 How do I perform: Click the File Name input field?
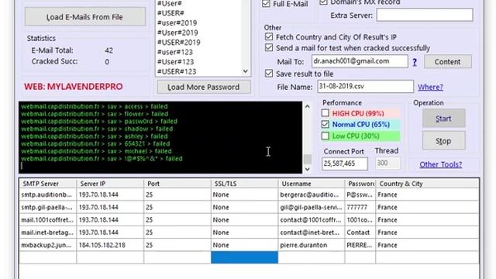[x=365, y=86]
